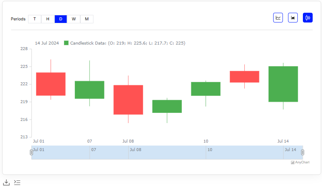Select the T period
322x188 pixels.
click(34, 19)
